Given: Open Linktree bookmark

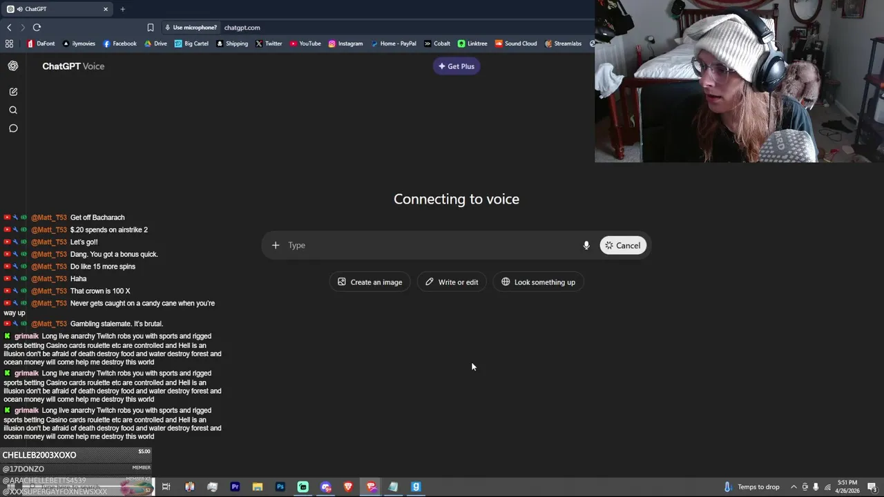Looking at the screenshot, I should 472,43.
